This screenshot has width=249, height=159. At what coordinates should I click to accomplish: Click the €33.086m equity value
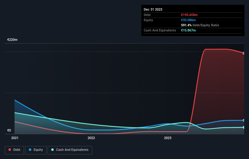(x=188, y=20)
